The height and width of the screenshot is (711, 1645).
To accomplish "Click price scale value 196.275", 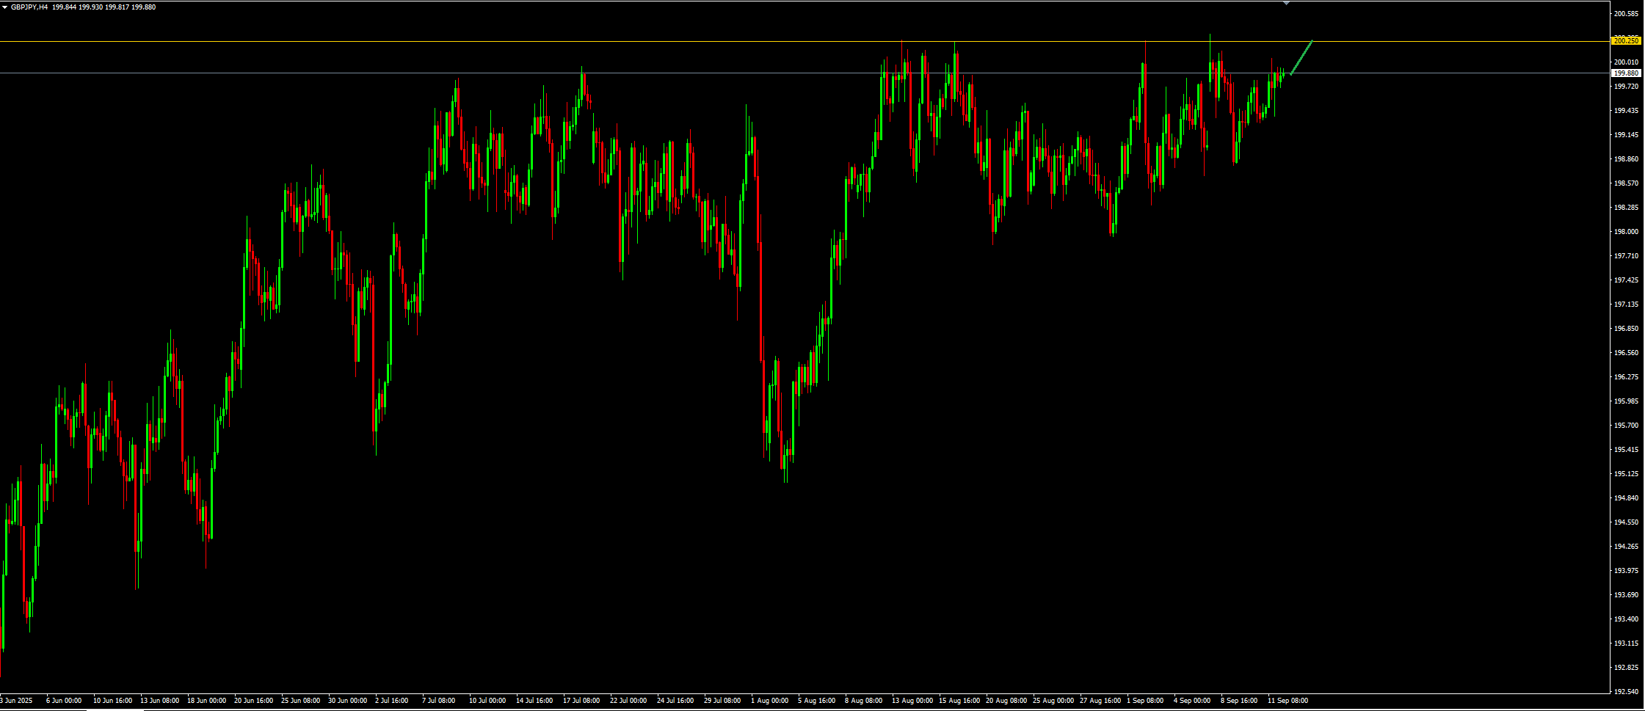I will tap(1626, 377).
